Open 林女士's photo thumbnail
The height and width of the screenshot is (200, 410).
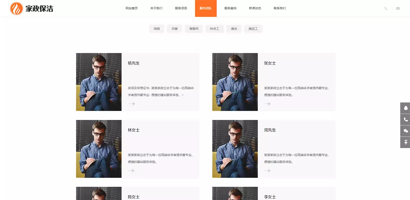pyautogui.click(x=99, y=148)
